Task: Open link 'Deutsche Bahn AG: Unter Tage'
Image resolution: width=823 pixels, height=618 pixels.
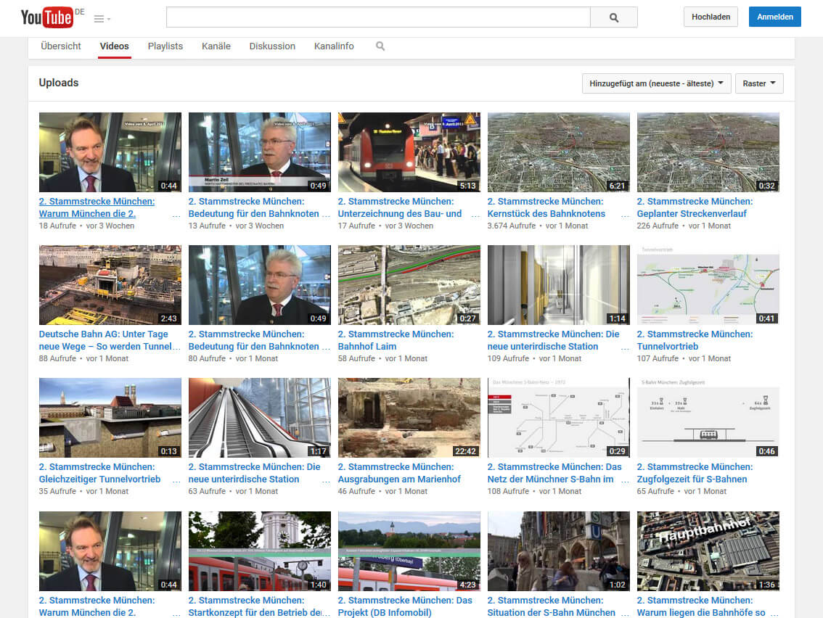Action: (103, 334)
